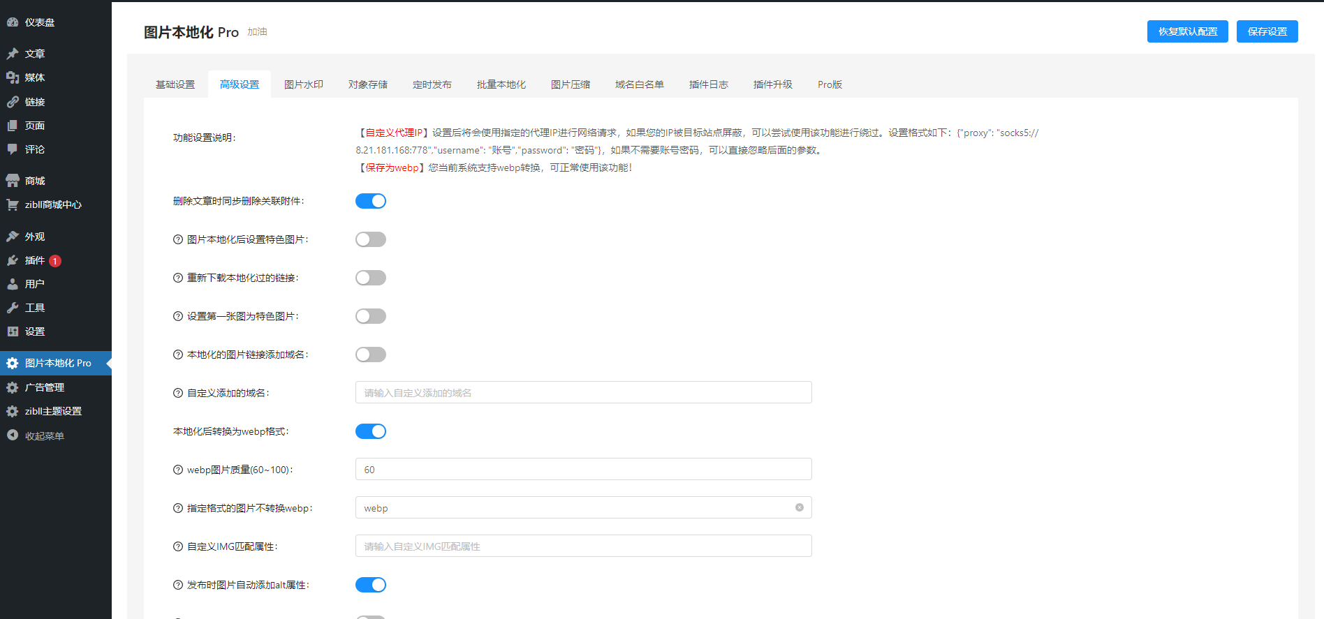Switch to 域名白名单 tab
The image size is (1324, 619).
tap(640, 84)
